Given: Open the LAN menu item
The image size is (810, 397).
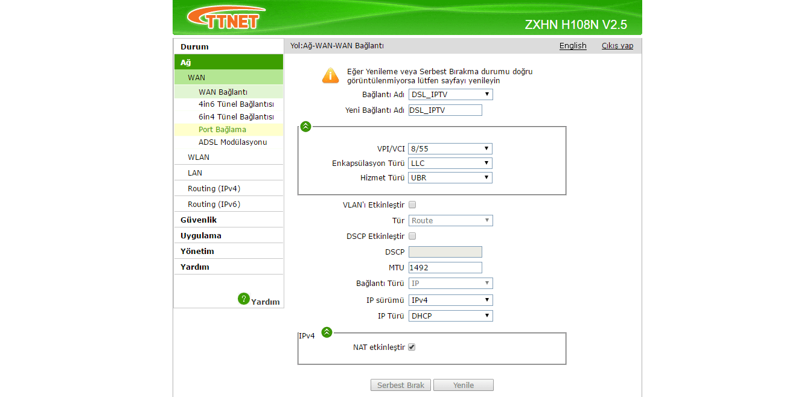Looking at the screenshot, I should [x=229, y=173].
